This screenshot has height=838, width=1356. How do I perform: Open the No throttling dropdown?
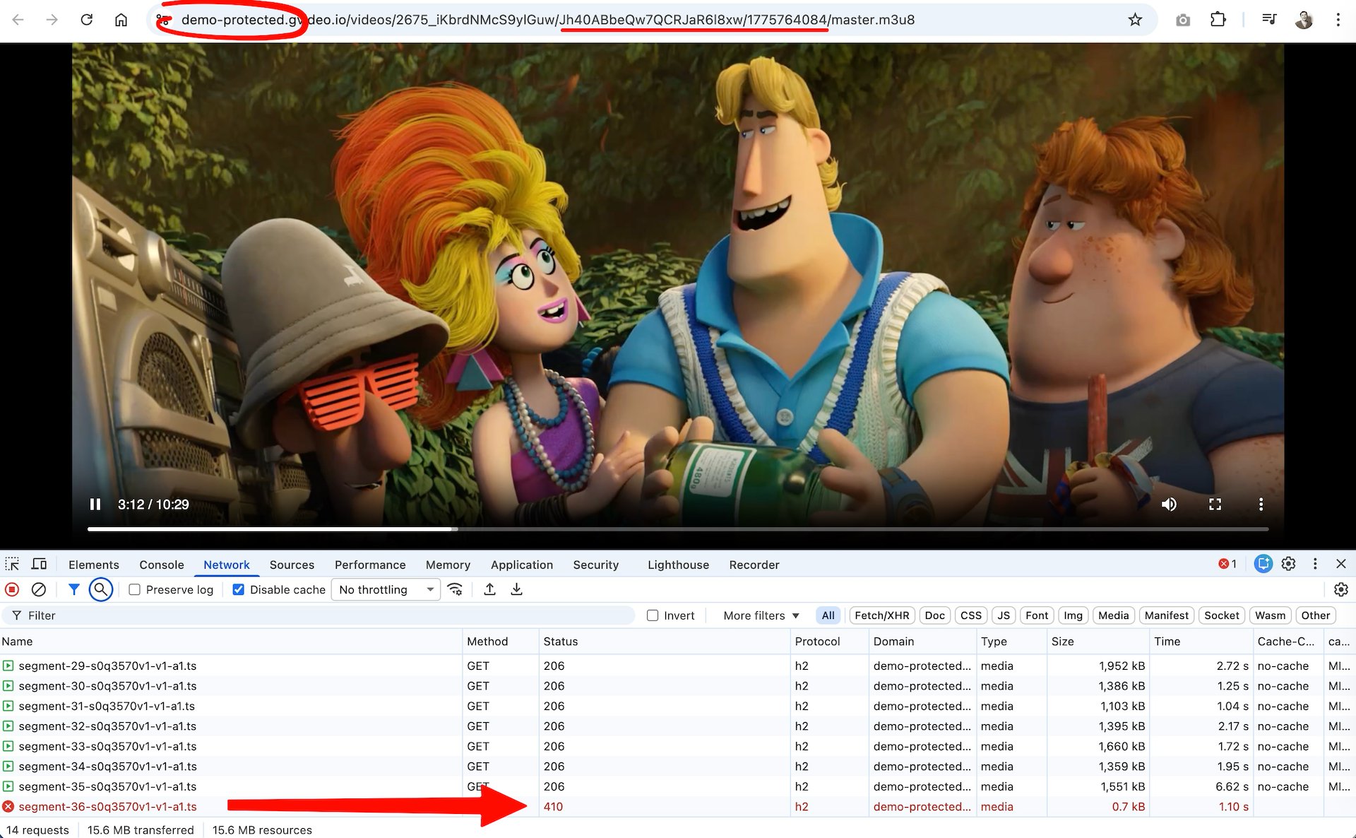[x=386, y=590]
